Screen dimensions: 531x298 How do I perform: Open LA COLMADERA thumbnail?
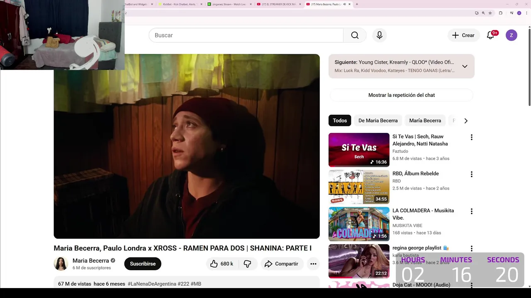(359, 224)
